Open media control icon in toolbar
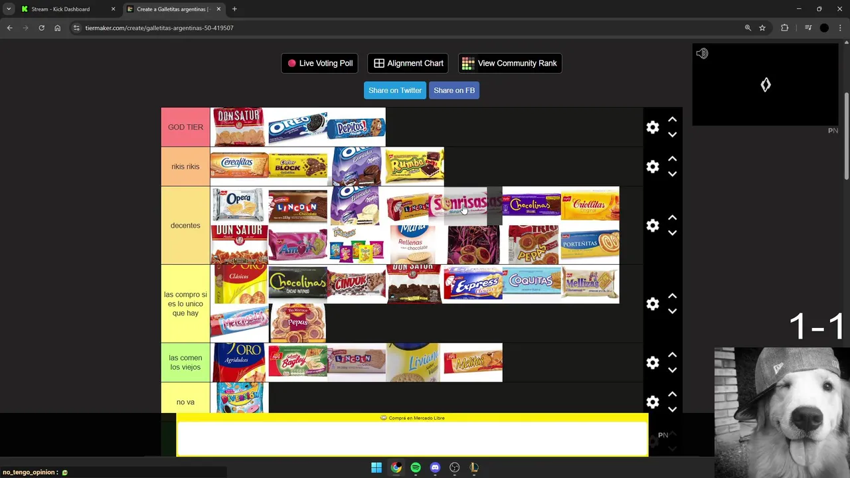The height and width of the screenshot is (478, 850). point(808,28)
